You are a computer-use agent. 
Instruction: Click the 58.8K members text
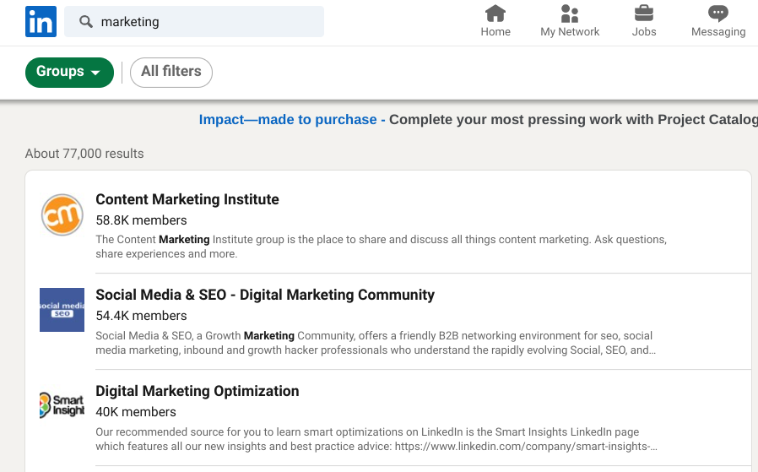click(x=141, y=220)
